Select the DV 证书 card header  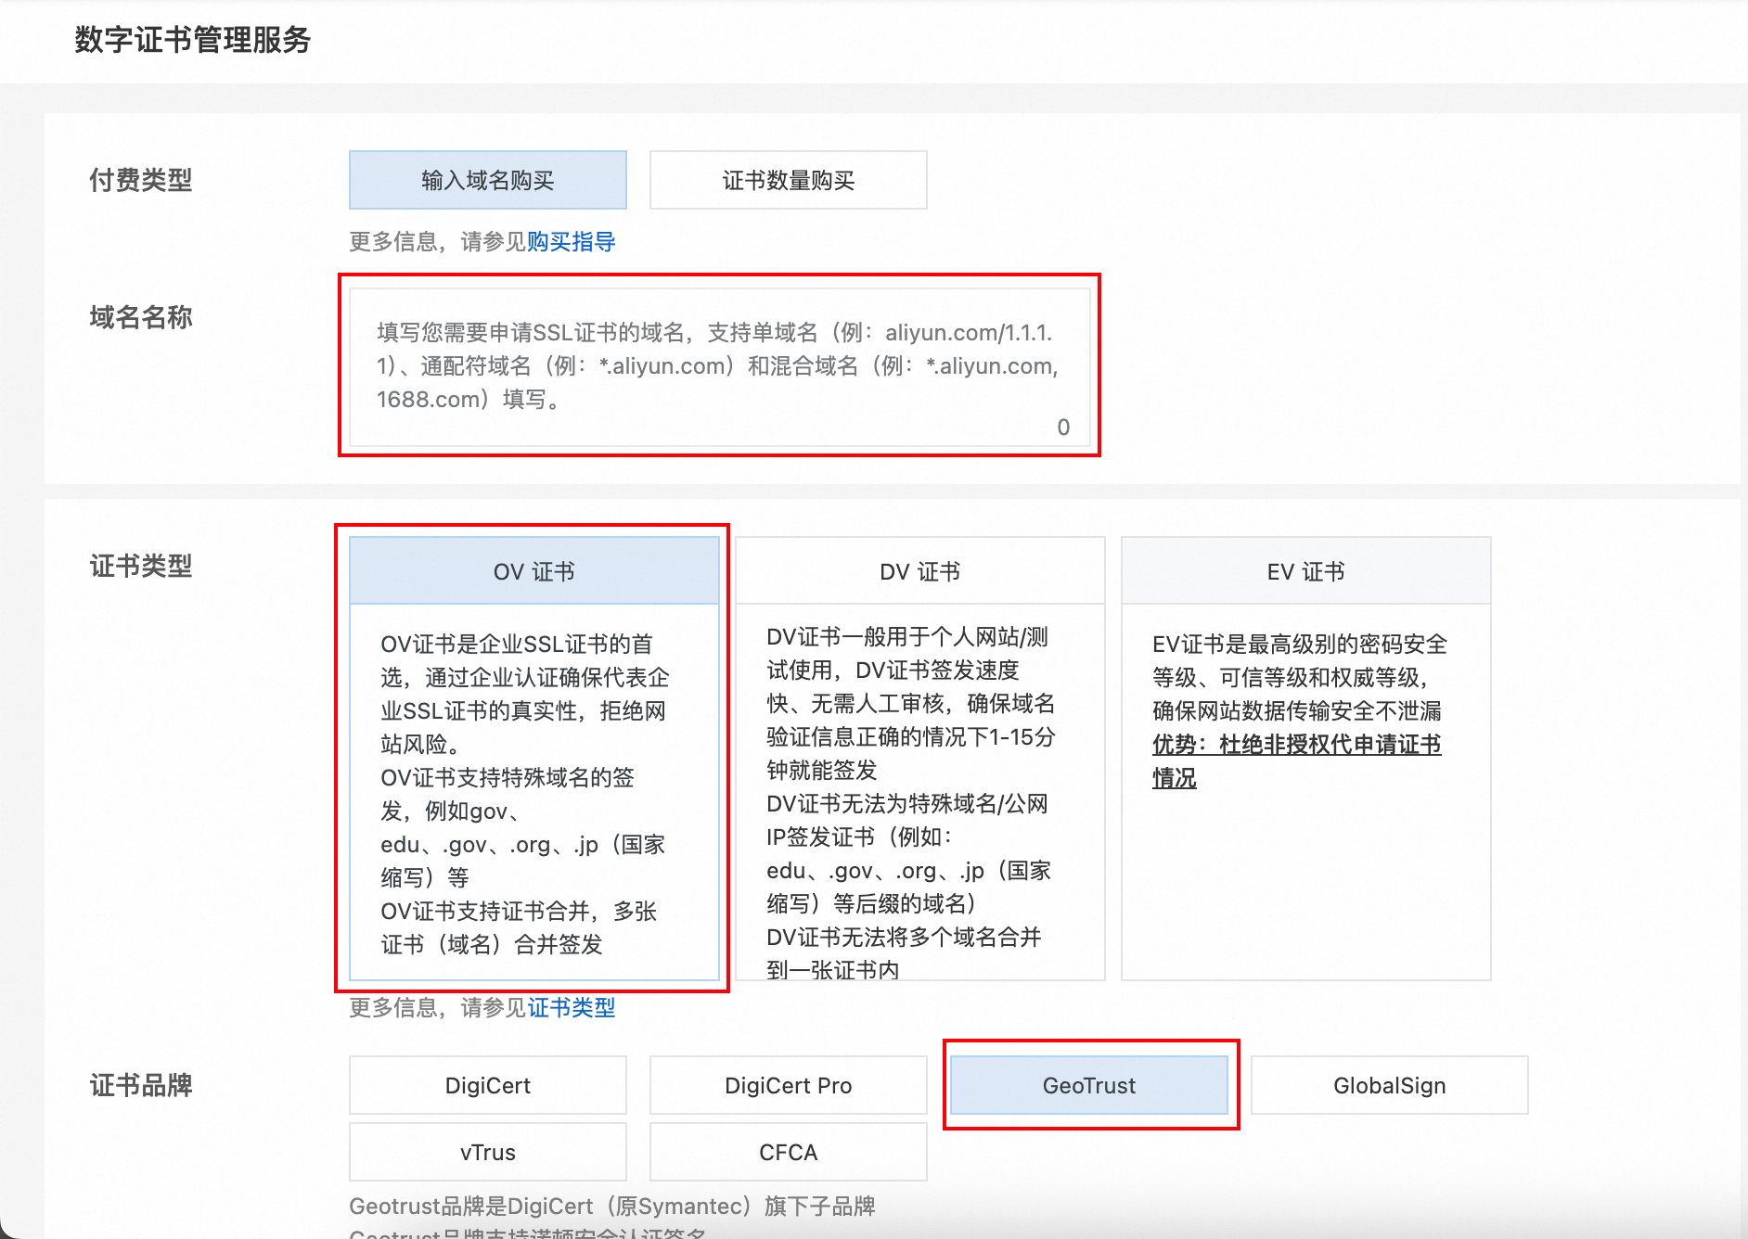tap(919, 571)
